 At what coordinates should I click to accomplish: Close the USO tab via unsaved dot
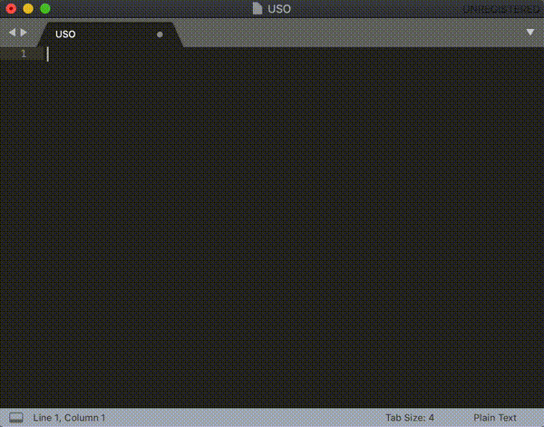click(160, 34)
